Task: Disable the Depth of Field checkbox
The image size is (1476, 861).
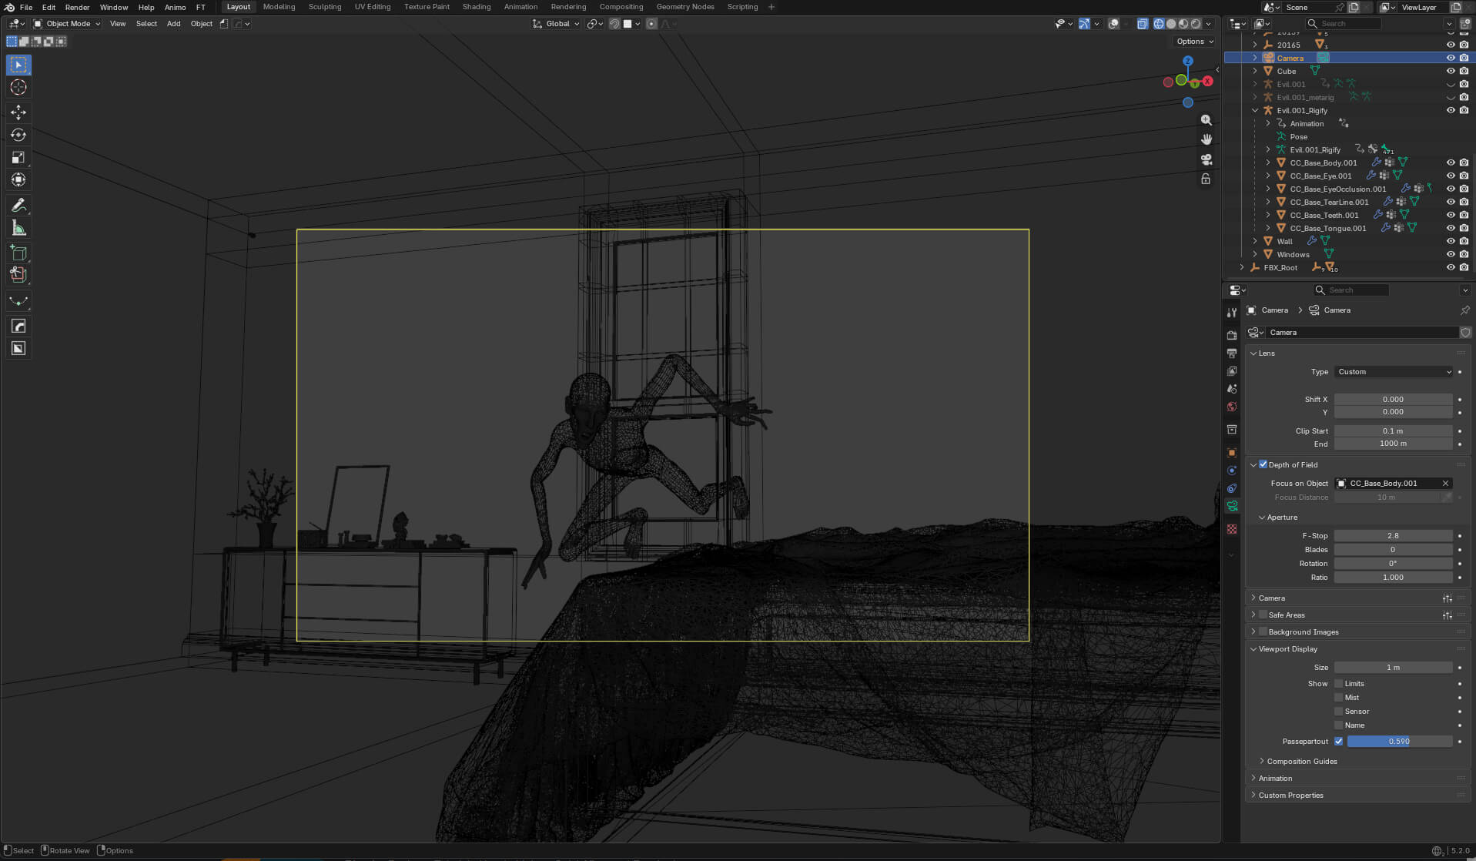Action: click(1263, 464)
